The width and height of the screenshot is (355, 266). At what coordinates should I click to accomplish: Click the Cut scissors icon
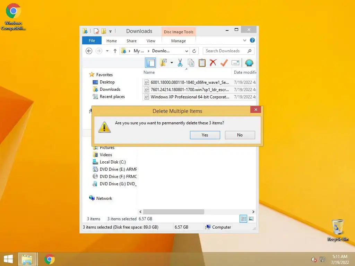[x=180, y=63]
